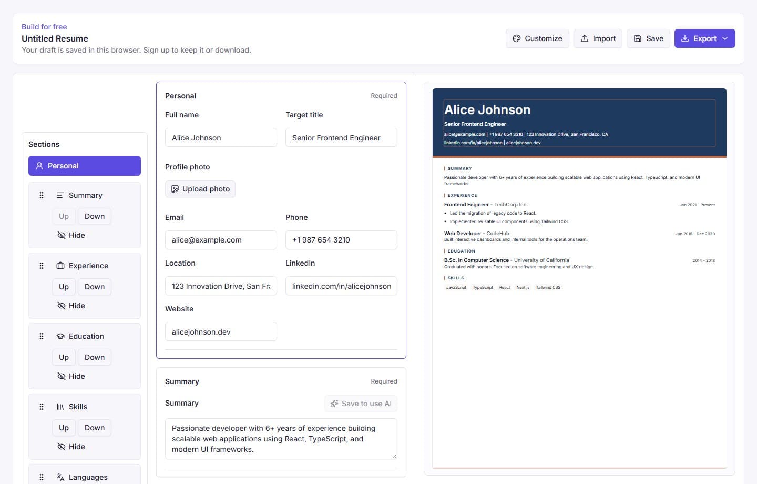757x484 pixels.
Task: Upload a profile photo
Action: (x=200, y=189)
